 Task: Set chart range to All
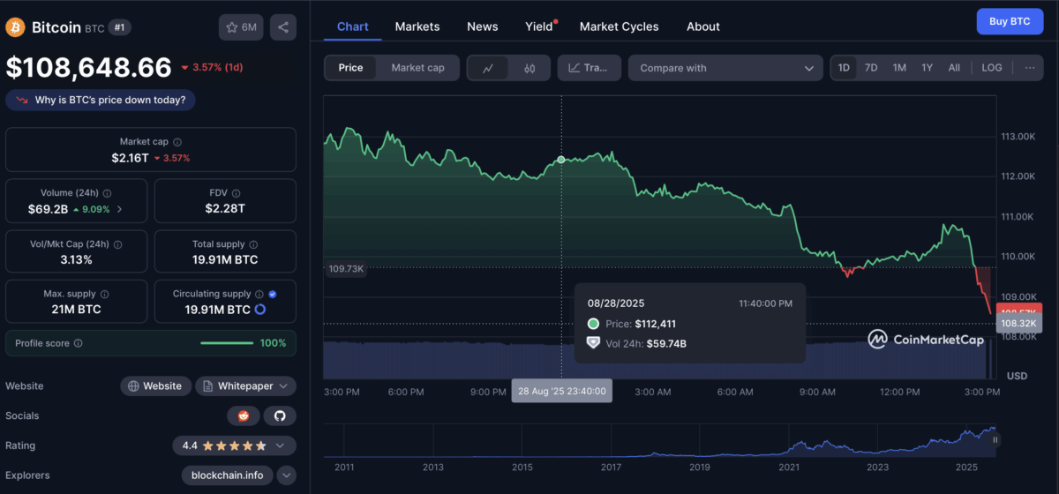[954, 68]
